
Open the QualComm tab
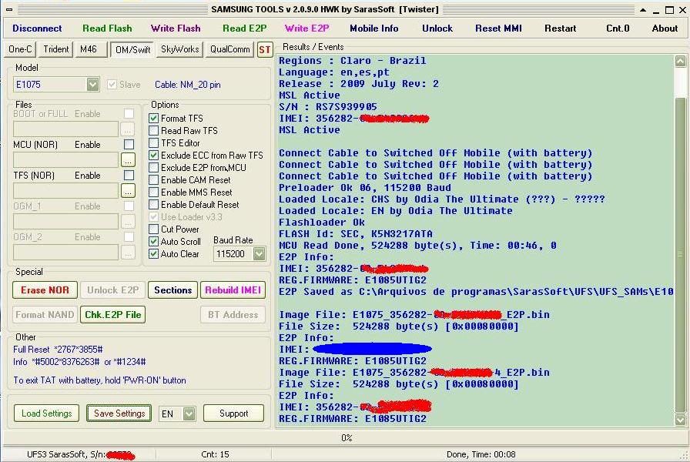(229, 49)
